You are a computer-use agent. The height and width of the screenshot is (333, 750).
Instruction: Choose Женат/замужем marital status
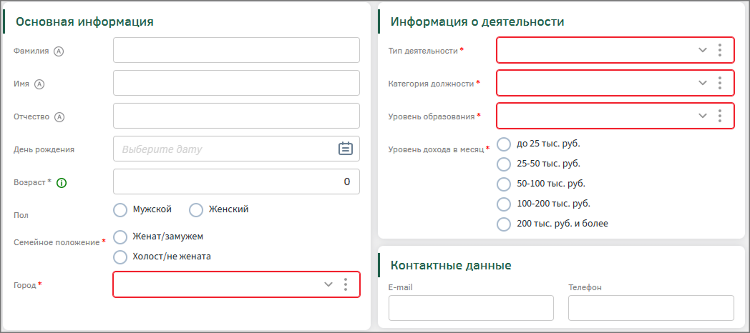pyautogui.click(x=120, y=237)
